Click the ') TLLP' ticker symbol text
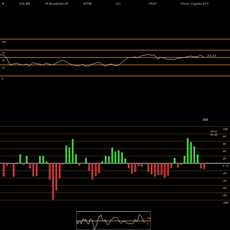 coord(152,4)
